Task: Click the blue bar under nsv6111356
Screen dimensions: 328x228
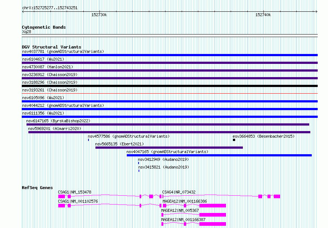Action: click(170, 117)
